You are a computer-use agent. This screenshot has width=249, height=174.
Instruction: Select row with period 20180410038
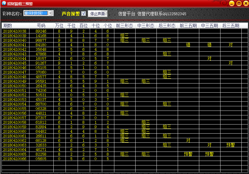[x=15, y=31]
